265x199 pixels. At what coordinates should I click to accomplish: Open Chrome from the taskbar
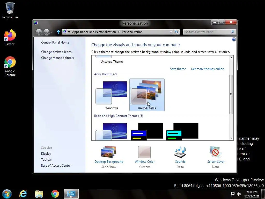[x=55, y=194]
